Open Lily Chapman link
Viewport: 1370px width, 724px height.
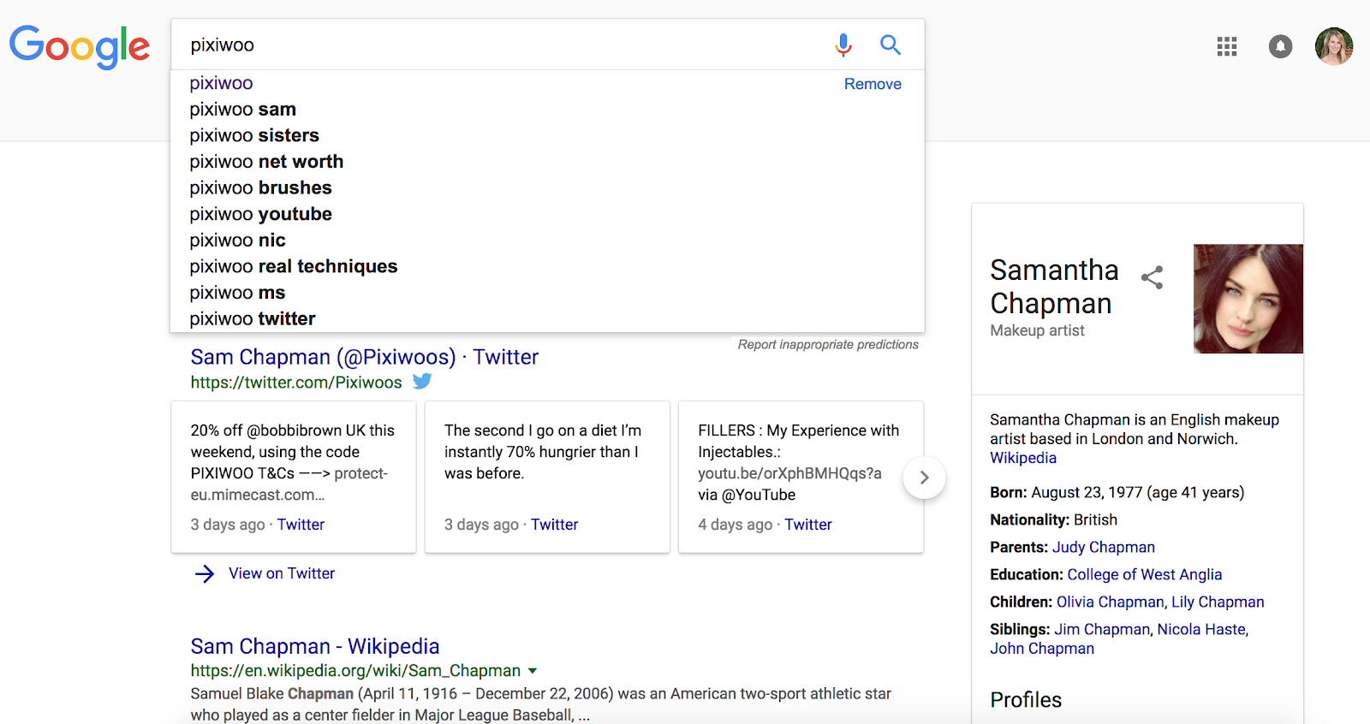[1218, 602]
